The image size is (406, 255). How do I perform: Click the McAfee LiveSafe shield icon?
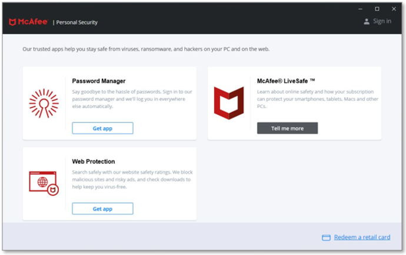[x=229, y=103]
